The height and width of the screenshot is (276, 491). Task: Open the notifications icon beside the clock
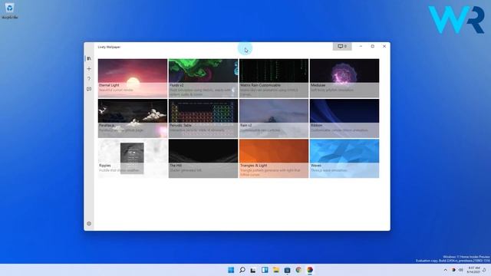tap(484, 270)
